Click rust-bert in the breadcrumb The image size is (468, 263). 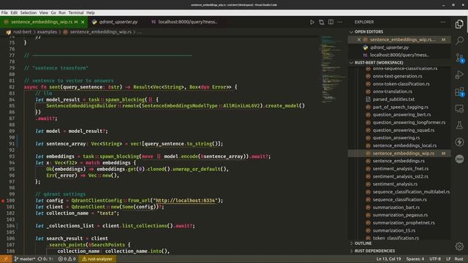click(x=22, y=32)
